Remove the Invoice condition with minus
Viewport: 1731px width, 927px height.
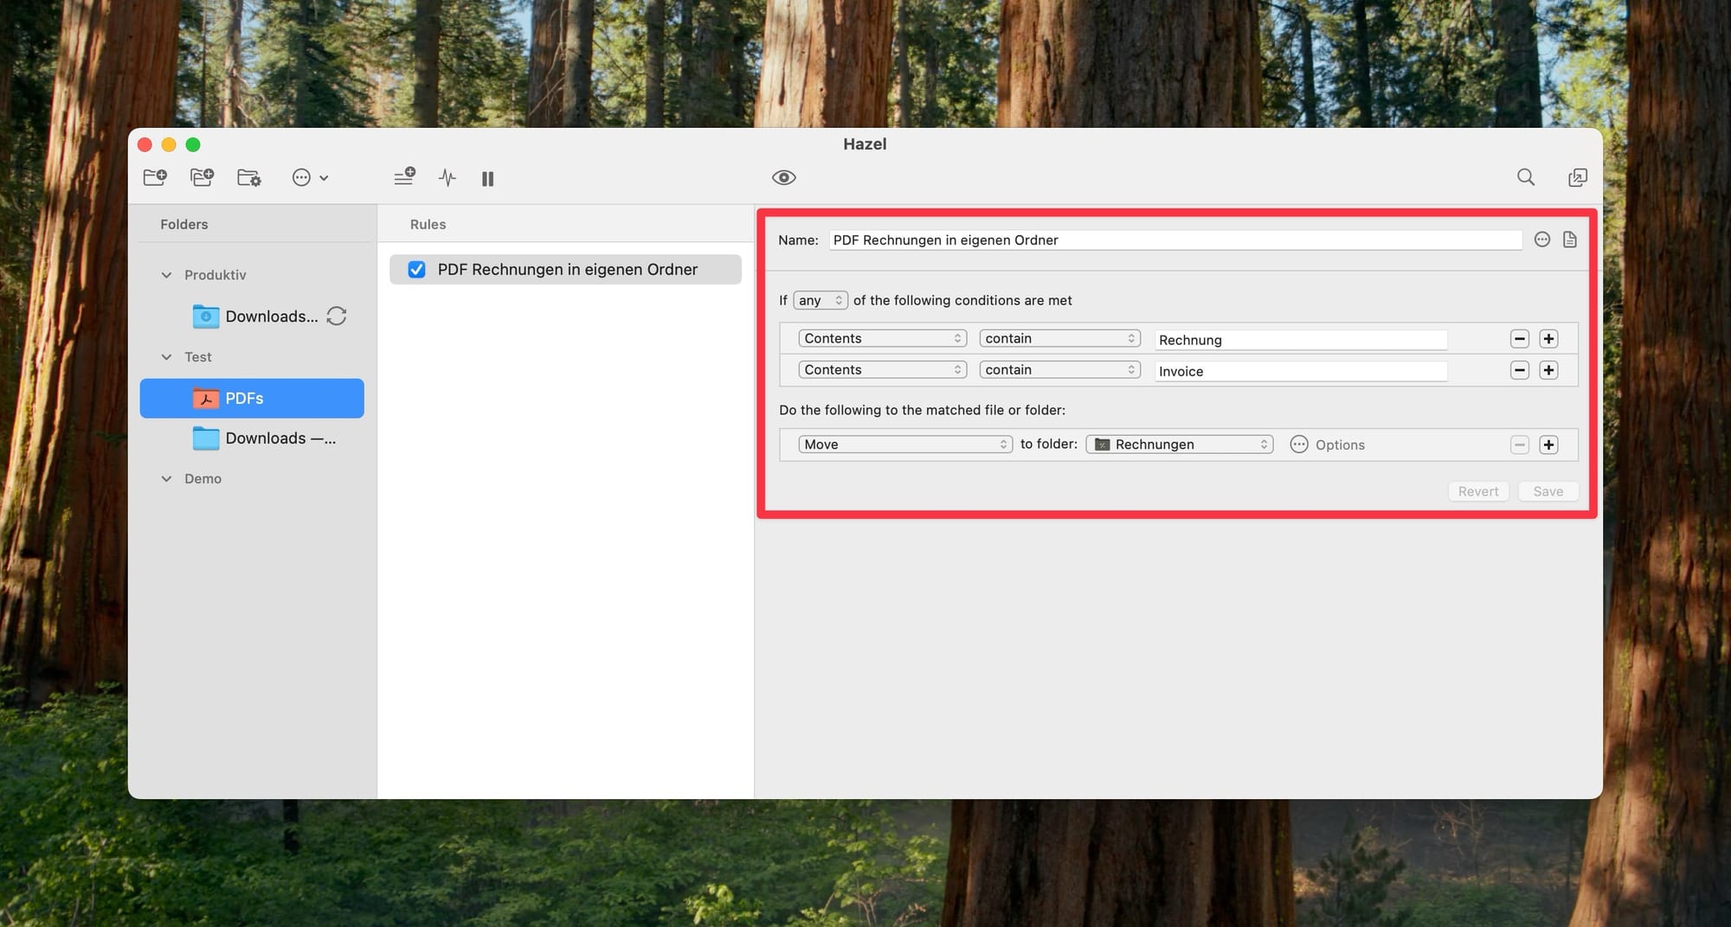1519,370
